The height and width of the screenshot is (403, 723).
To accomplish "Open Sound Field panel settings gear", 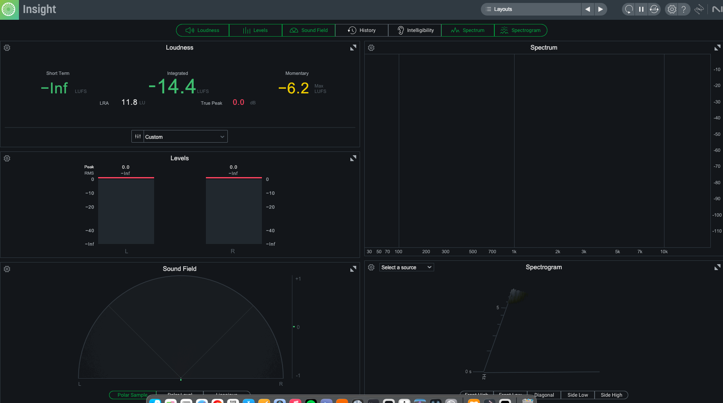I will click(7, 269).
